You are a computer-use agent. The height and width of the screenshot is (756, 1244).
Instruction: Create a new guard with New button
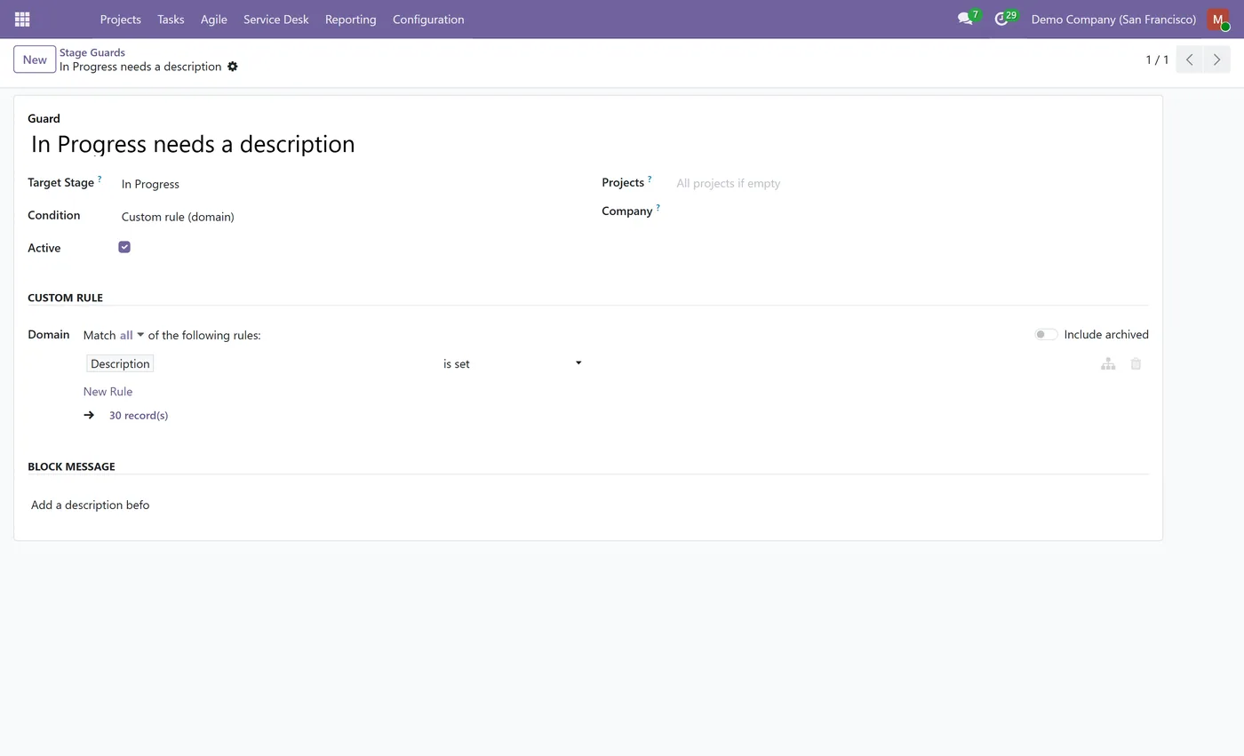(x=35, y=60)
